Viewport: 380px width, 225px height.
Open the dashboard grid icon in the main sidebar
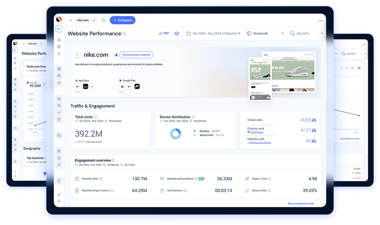point(59,47)
